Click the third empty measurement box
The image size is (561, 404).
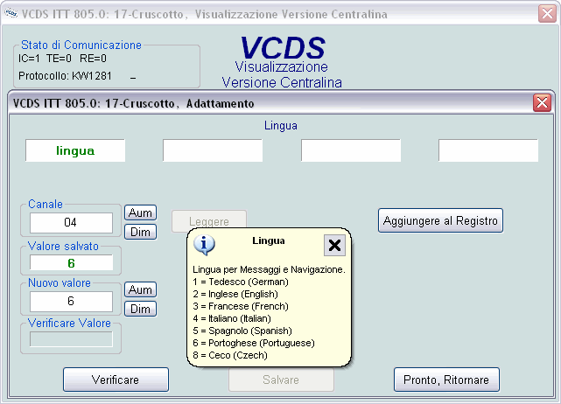click(351, 150)
